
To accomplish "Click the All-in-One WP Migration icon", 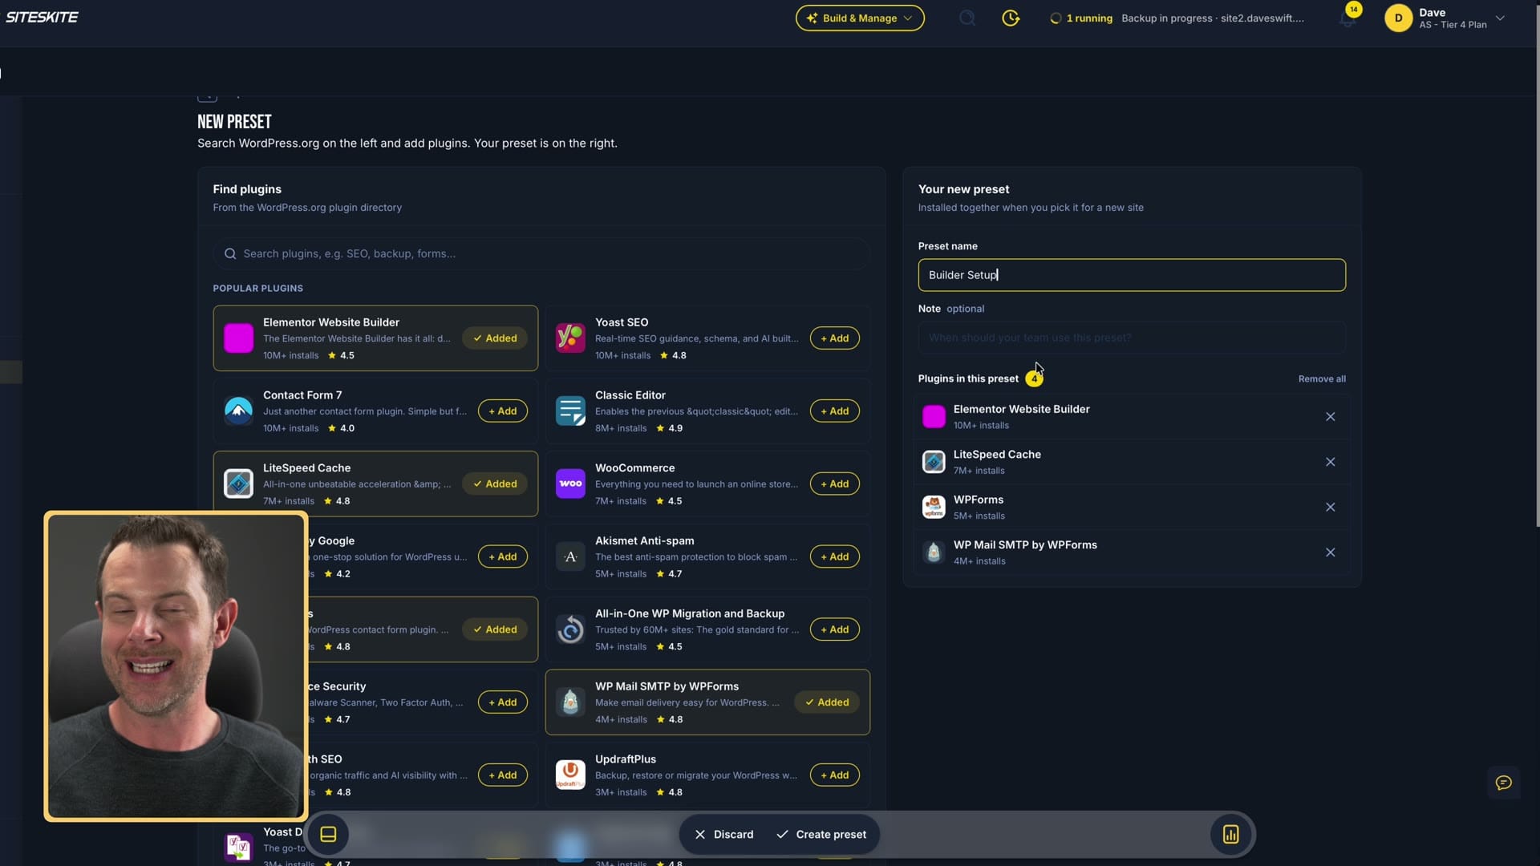I will 570,629.
